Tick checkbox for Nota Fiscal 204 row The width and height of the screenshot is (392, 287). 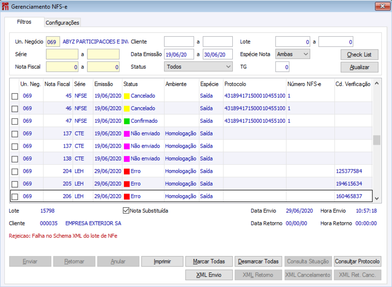pos(15,172)
